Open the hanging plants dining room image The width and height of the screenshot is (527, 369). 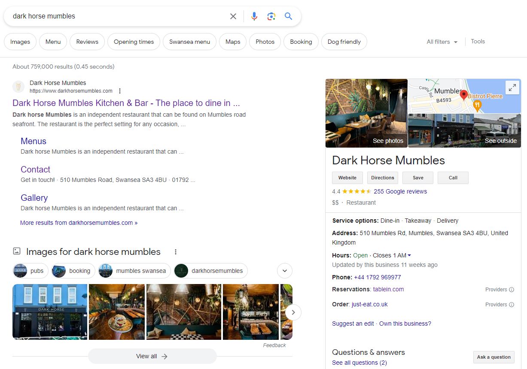click(x=251, y=312)
